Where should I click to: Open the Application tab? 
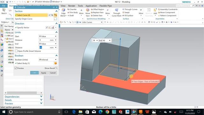pos(91,6)
